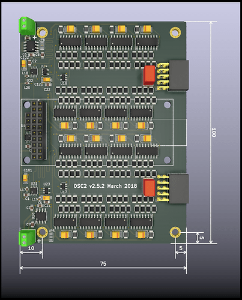Select the small IC above the U17 label
Viewport: 242px width, 300px height.
64,186
